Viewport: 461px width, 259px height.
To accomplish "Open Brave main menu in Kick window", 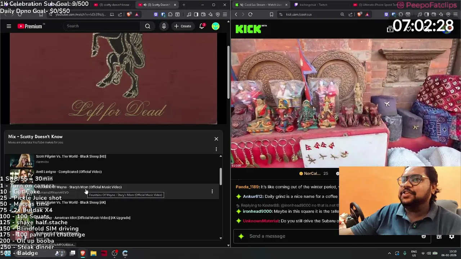I will [x=455, y=14].
